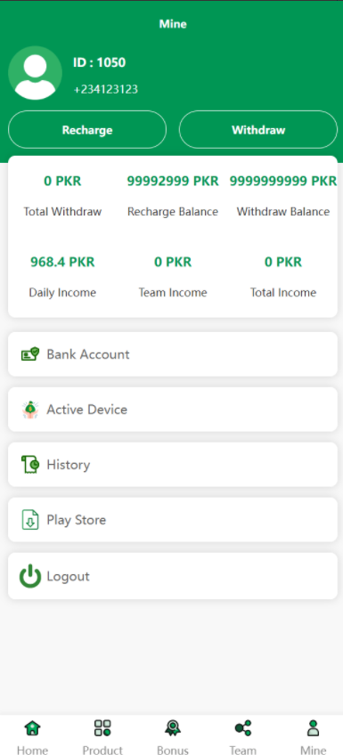This screenshot has height=755, width=343.
Task: Open the Team share icon
Action: pos(243,727)
